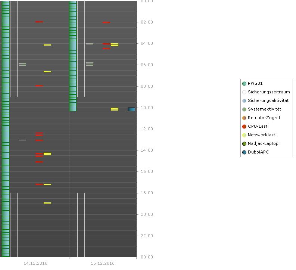Click the 14.12.2016 date axis label
296x270 pixels.
(35, 263)
